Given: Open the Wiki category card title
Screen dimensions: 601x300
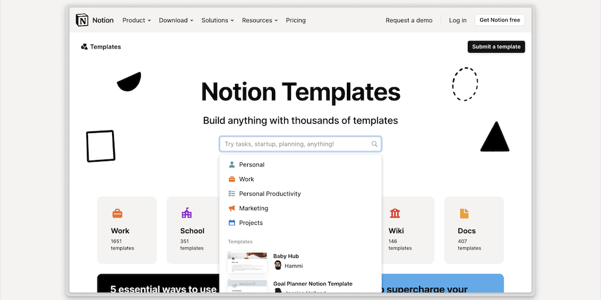Looking at the screenshot, I should coord(396,231).
